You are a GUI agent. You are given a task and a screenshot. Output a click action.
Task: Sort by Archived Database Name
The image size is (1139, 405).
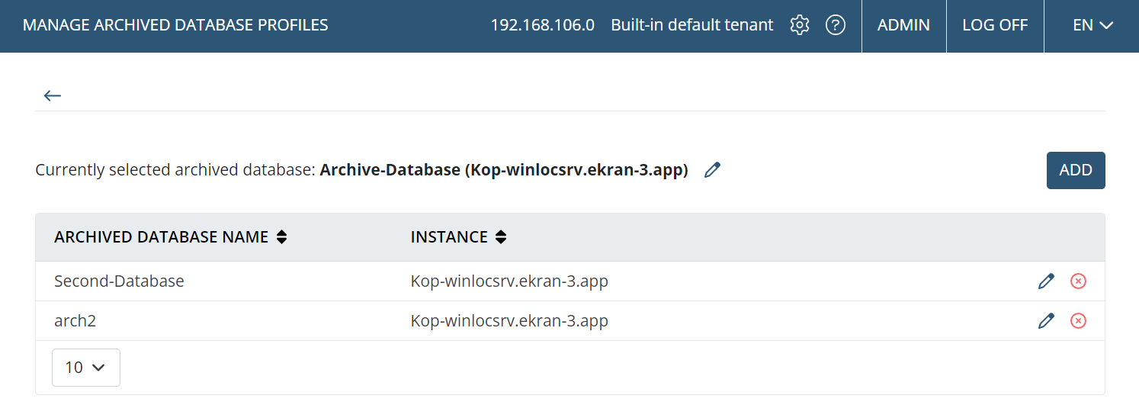[x=281, y=237]
